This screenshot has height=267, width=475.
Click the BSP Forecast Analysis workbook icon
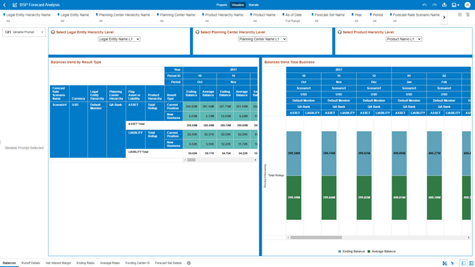(x=15, y=5)
